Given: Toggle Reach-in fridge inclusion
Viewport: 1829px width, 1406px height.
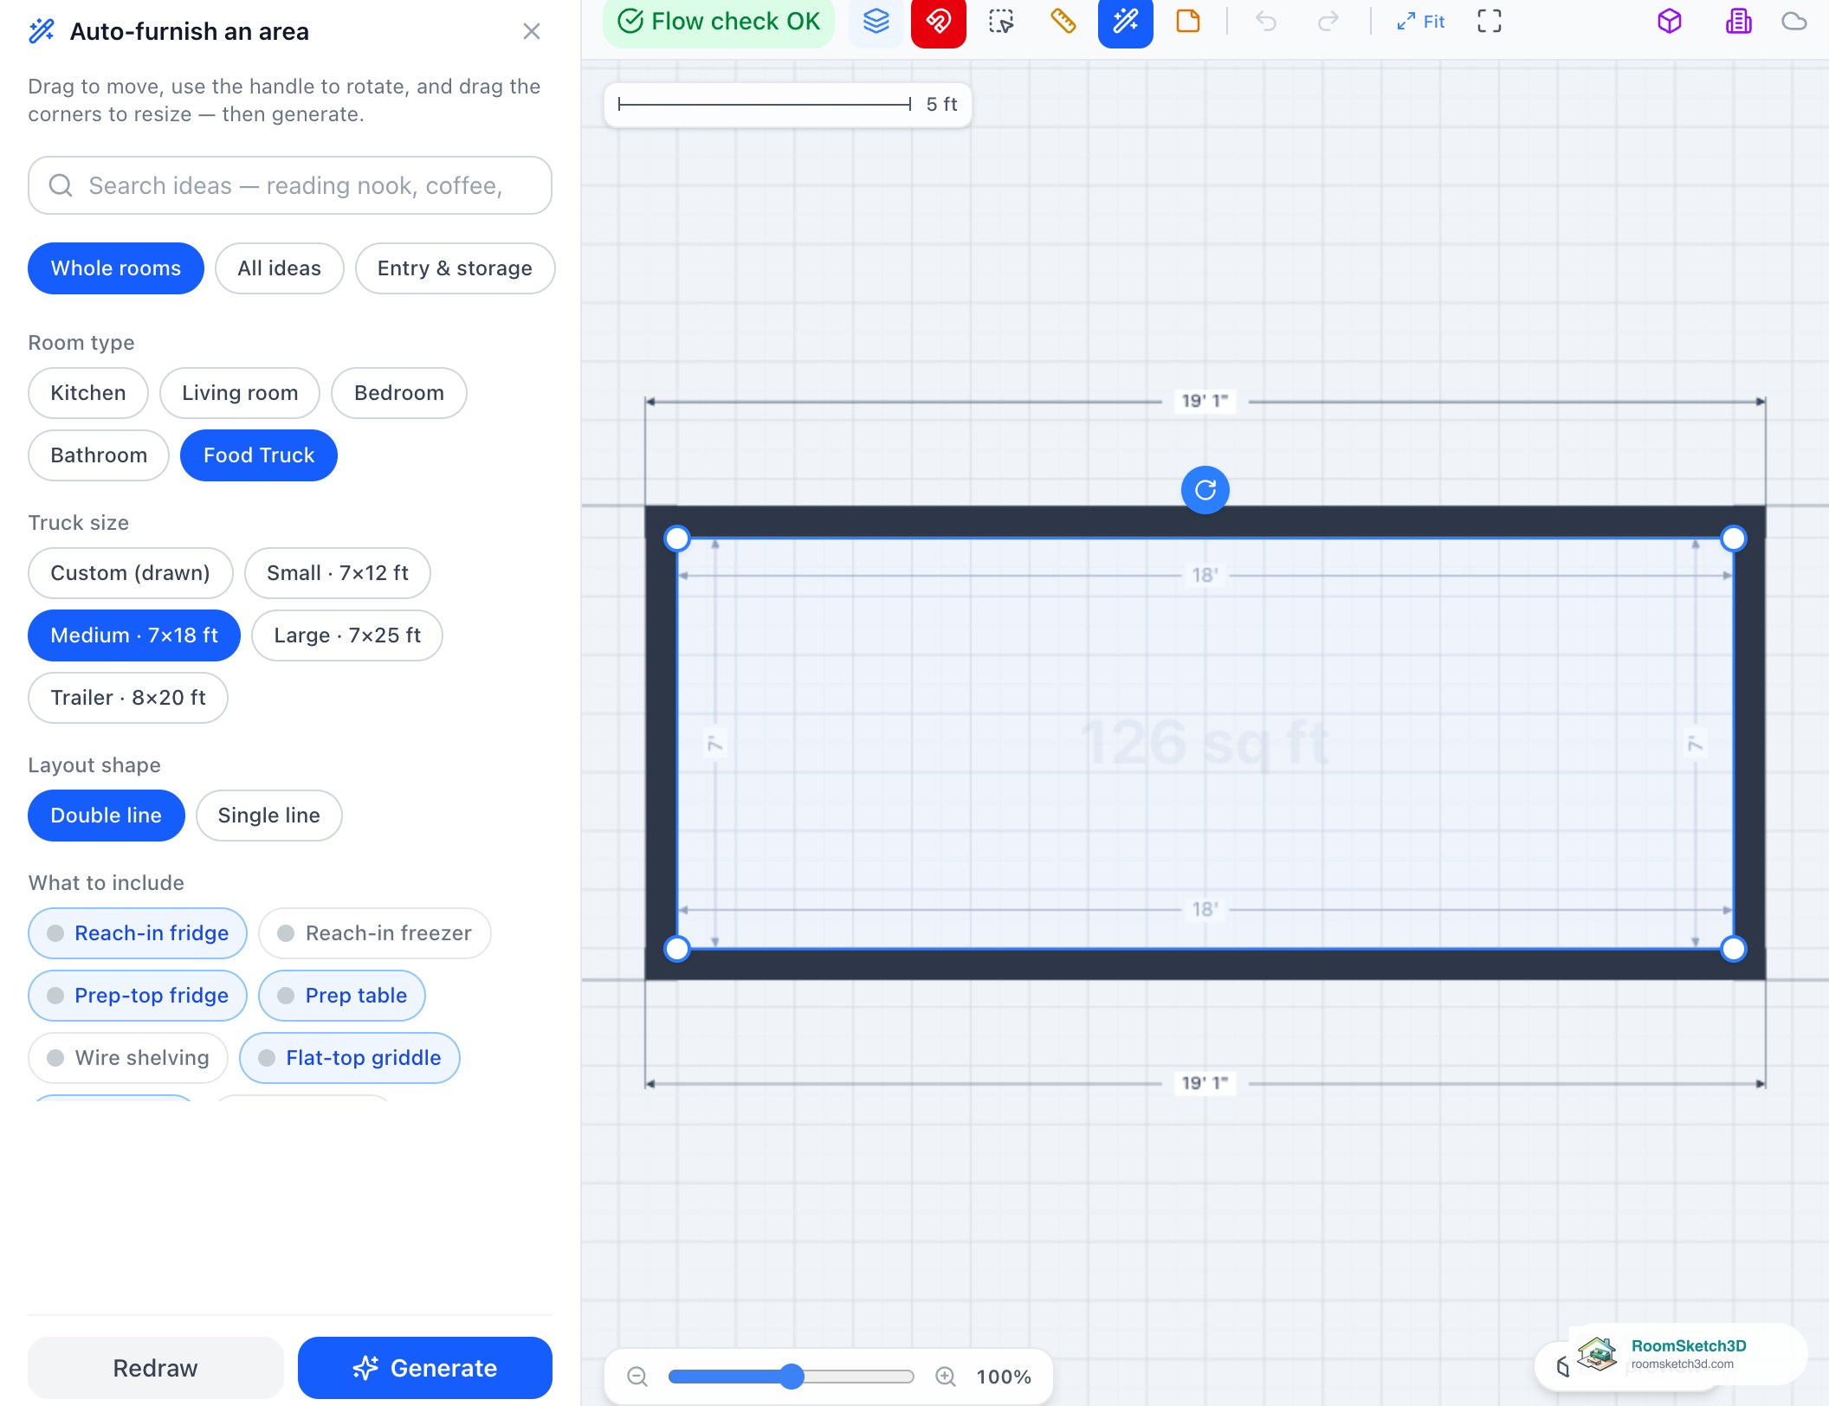Looking at the screenshot, I should (x=138, y=933).
